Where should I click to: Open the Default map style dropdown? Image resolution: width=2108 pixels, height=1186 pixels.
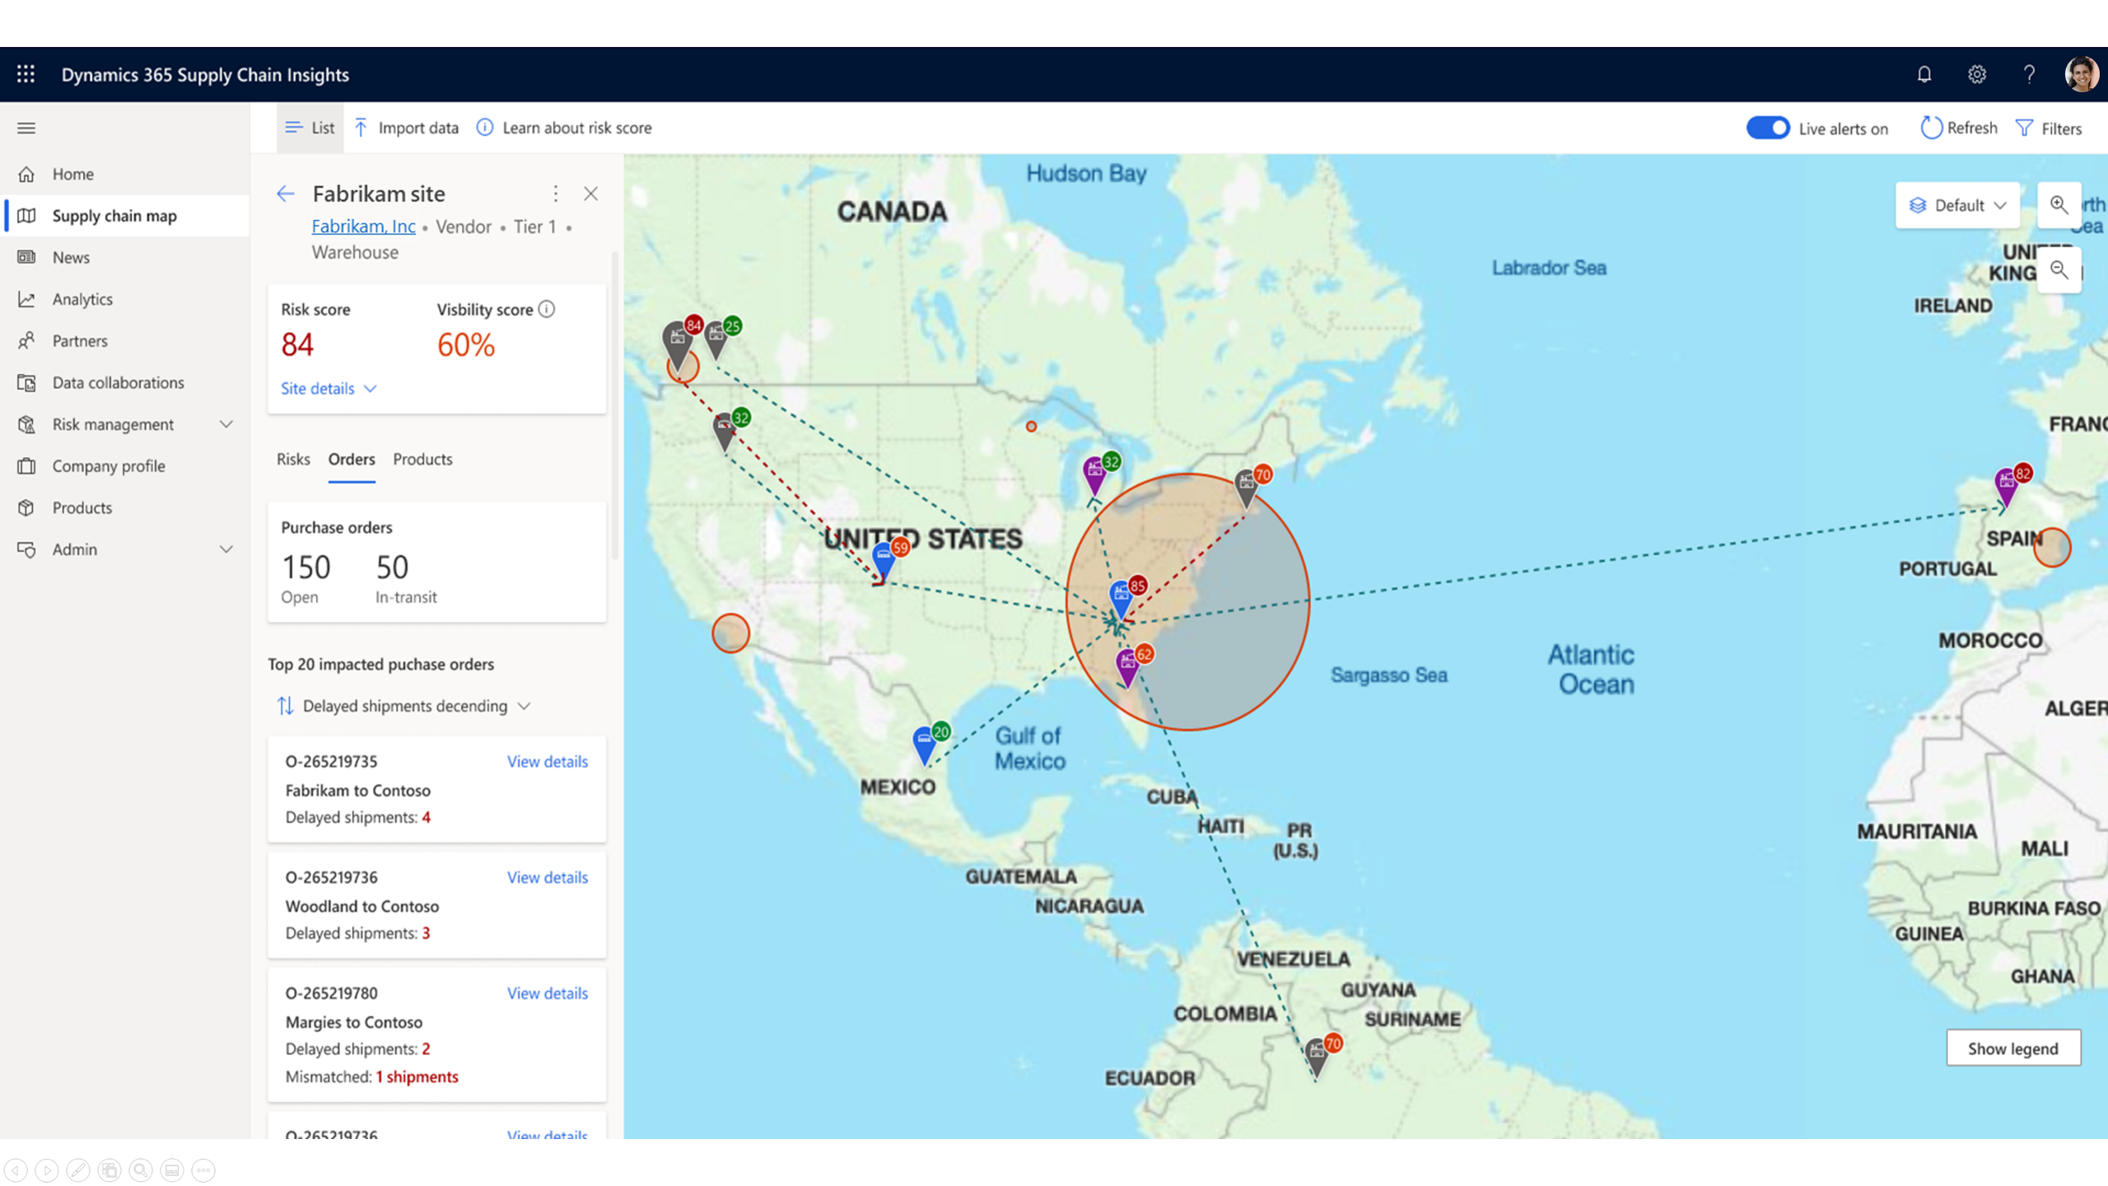(x=1958, y=205)
